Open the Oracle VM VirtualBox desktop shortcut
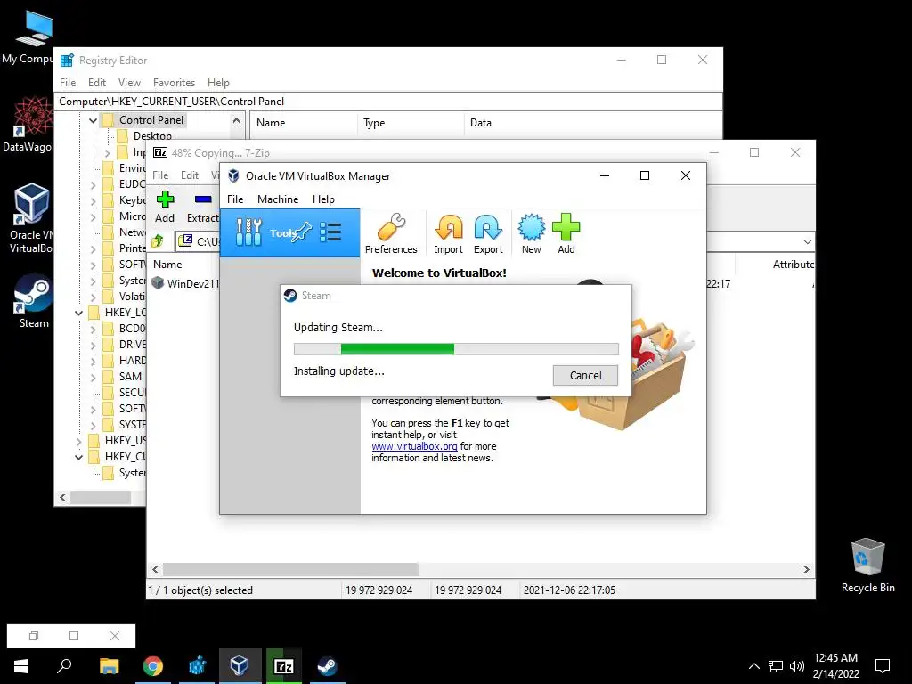Image resolution: width=912 pixels, height=684 pixels. coord(31,218)
